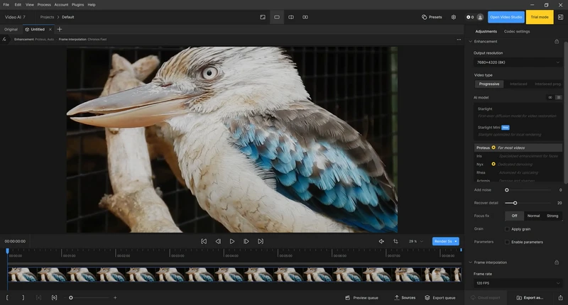Select the single view layout icon
568x305 pixels.
click(263, 17)
